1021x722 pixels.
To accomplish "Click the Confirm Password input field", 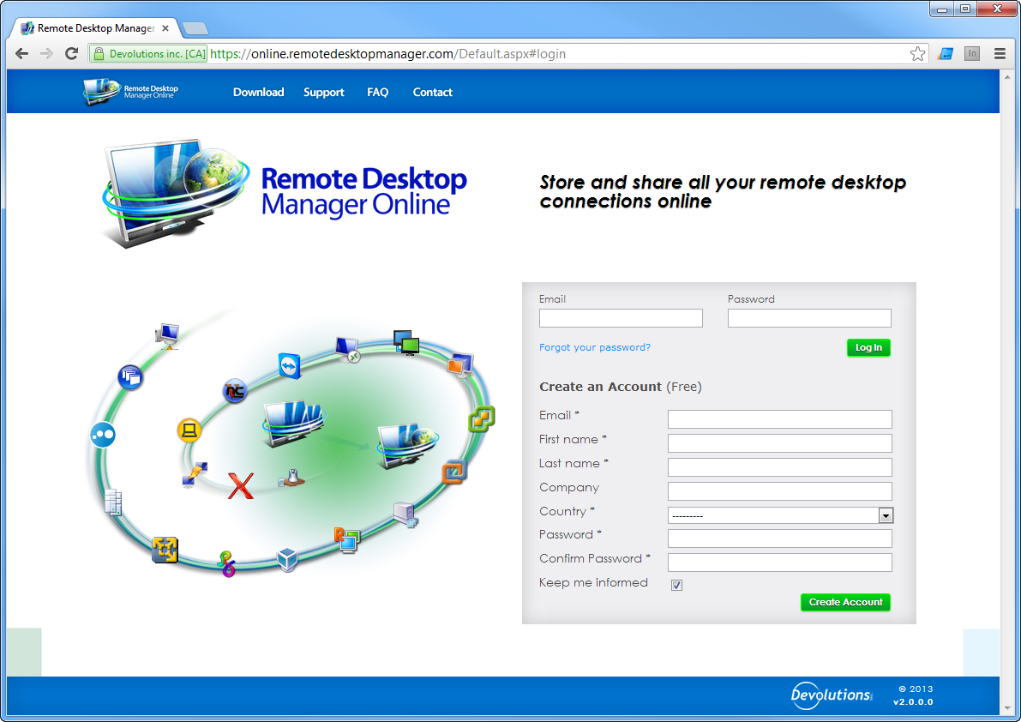I will pos(779,563).
